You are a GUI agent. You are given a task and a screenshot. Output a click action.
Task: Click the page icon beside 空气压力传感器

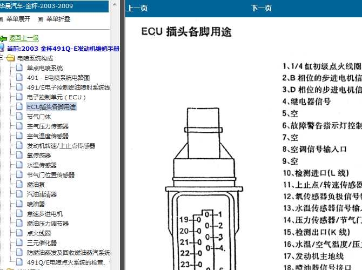19,126
